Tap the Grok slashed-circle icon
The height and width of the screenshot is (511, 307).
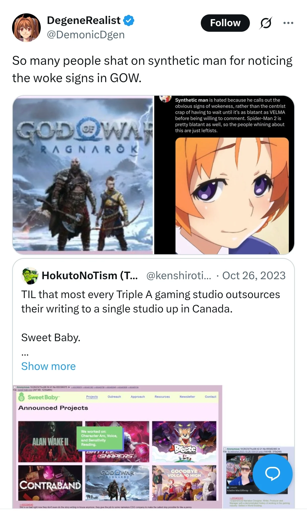click(266, 23)
